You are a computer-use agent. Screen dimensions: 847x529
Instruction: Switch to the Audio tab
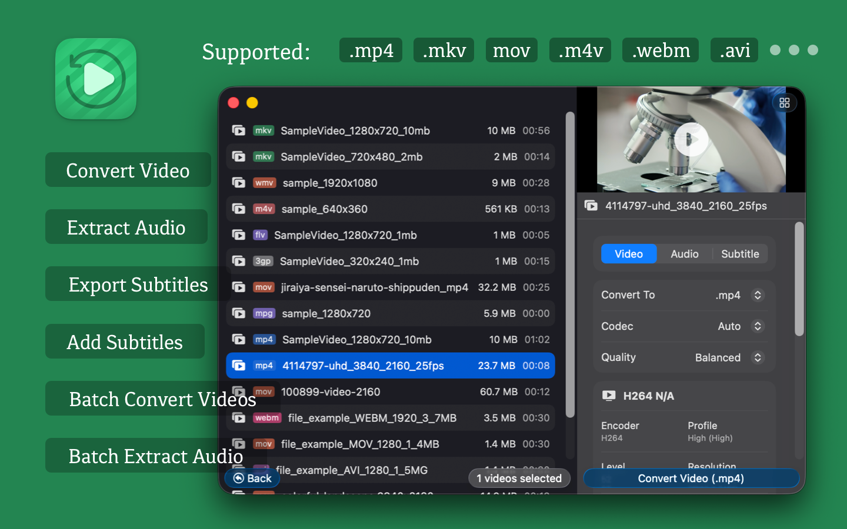[x=684, y=254]
